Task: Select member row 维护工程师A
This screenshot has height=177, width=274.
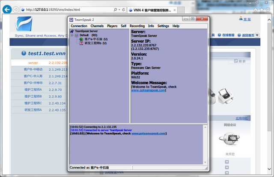Action: (x=39, y=90)
